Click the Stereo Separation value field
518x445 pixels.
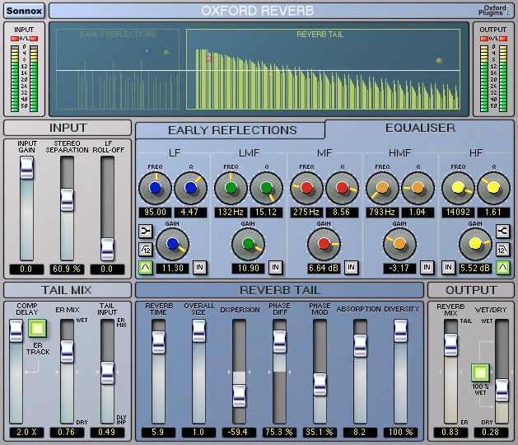(67, 269)
